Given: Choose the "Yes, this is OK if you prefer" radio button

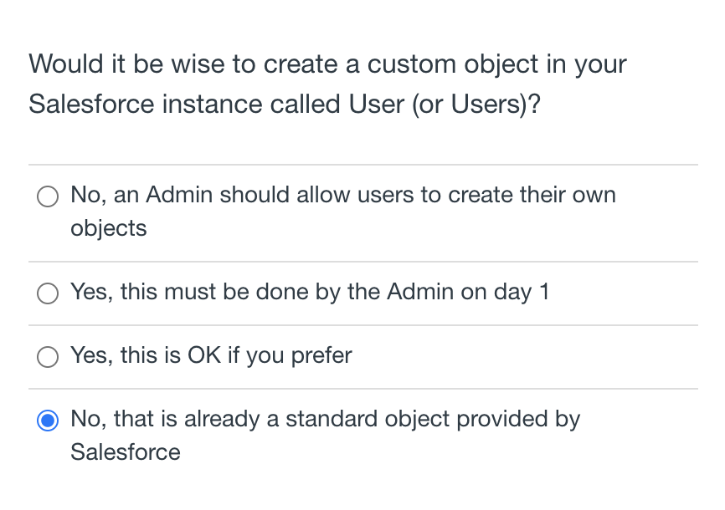Looking at the screenshot, I should (48, 357).
